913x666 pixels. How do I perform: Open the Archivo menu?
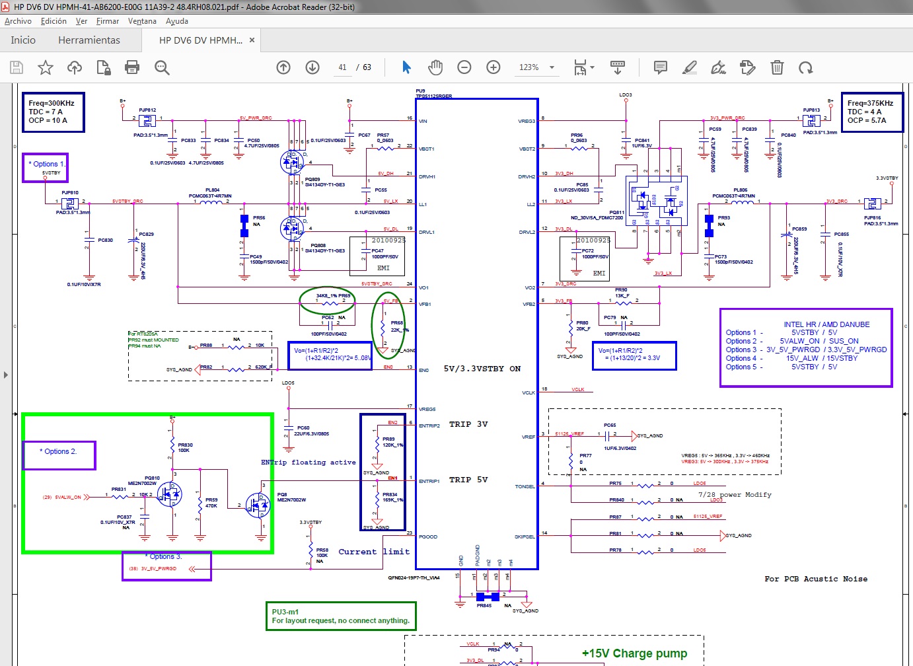[18, 21]
